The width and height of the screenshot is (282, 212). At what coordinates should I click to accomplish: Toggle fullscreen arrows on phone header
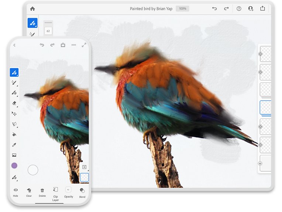point(84,45)
